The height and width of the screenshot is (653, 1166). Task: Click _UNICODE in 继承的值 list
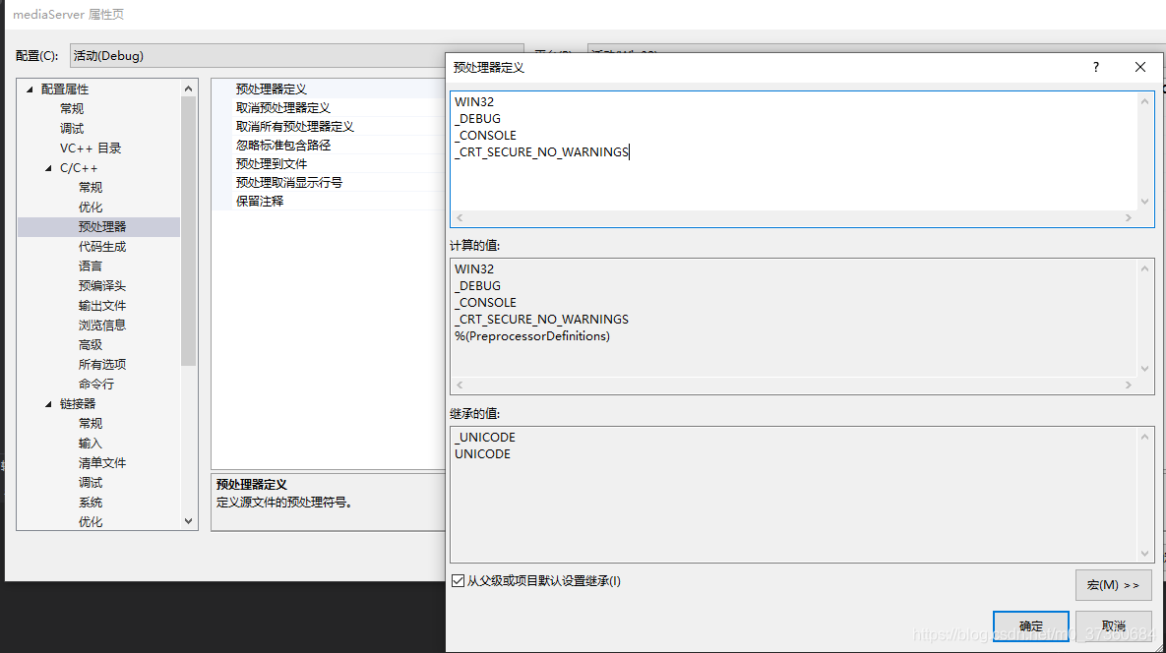[x=485, y=437]
